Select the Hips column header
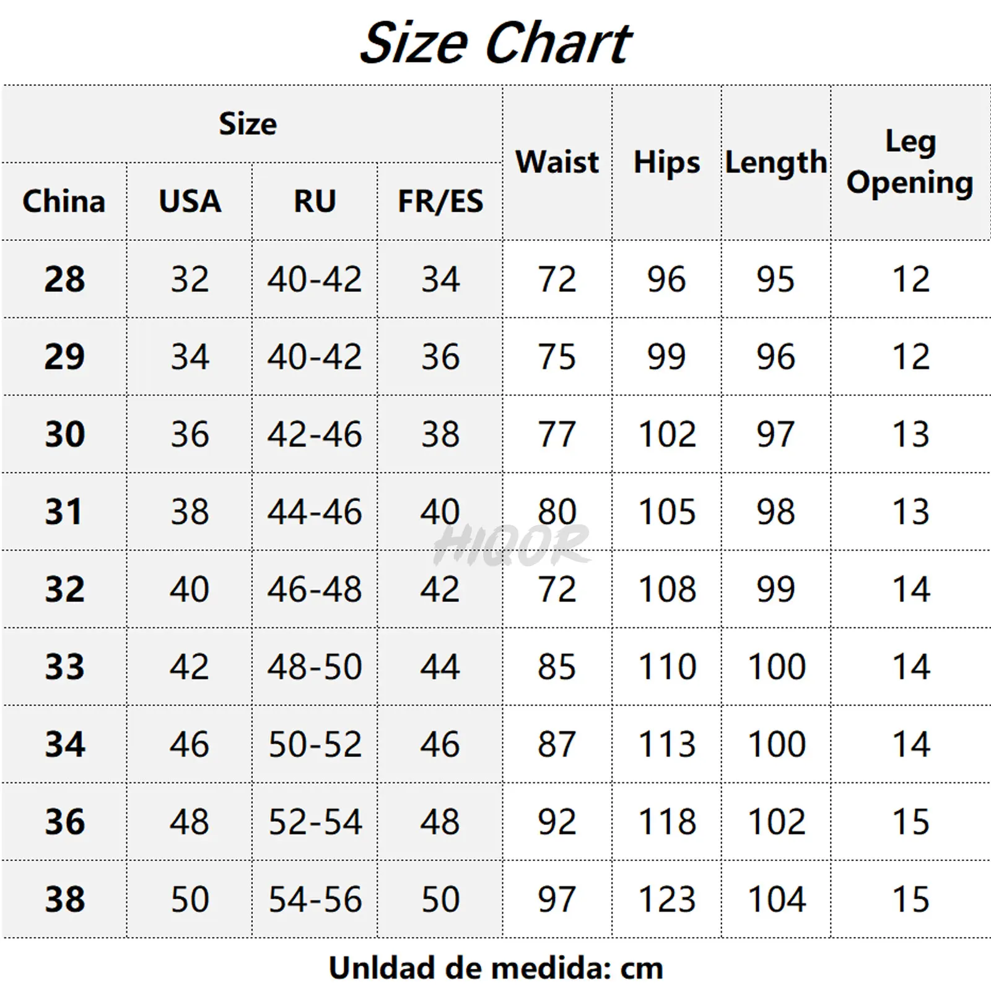This screenshot has width=991, height=991. tap(666, 164)
